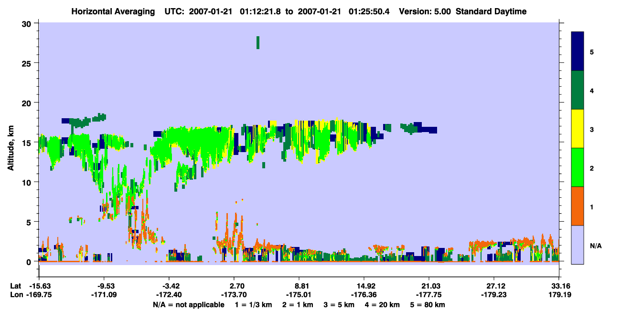Click the longitude value -171.09
Screen dimensions: 621x318
tap(103, 295)
